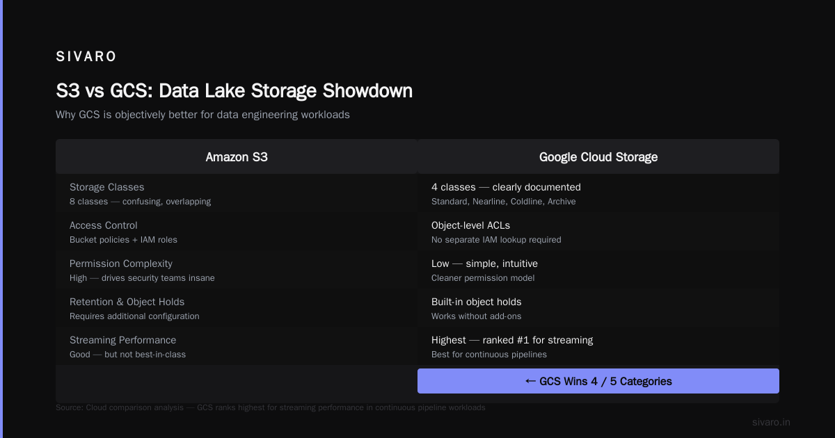The height and width of the screenshot is (438, 835).
Task: Click the 'Permission Complexity' row label
Action: click(x=121, y=263)
